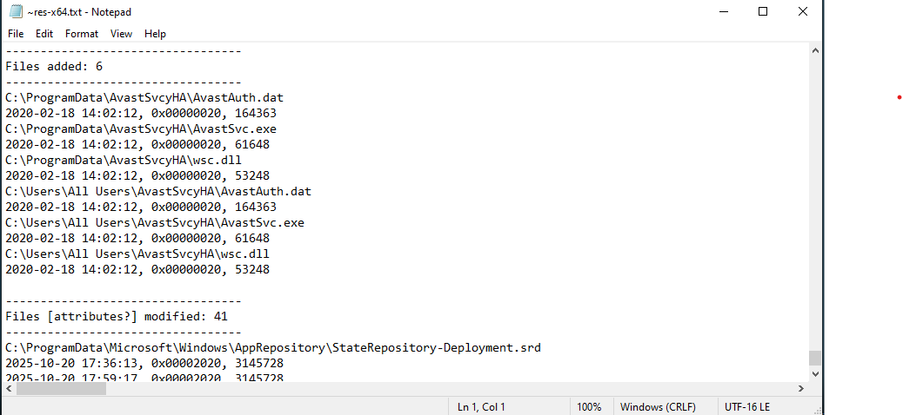Click the vertical scrollbar up arrow
903x415 pixels.
(x=815, y=50)
